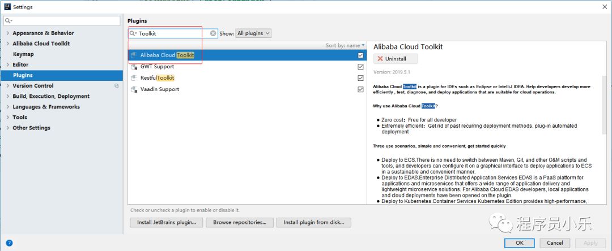Screen dimensions: 612x251
Task: Expand Languages & Frameworks node
Action: click(x=8, y=107)
